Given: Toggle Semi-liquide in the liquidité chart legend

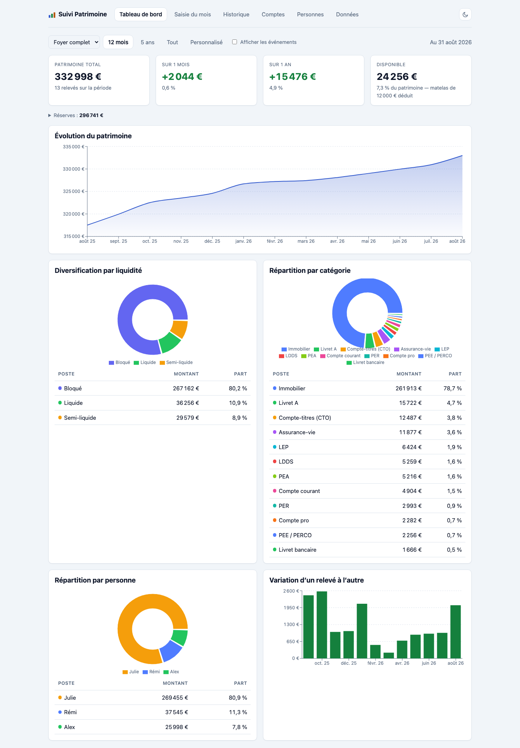Looking at the screenshot, I should coord(176,362).
